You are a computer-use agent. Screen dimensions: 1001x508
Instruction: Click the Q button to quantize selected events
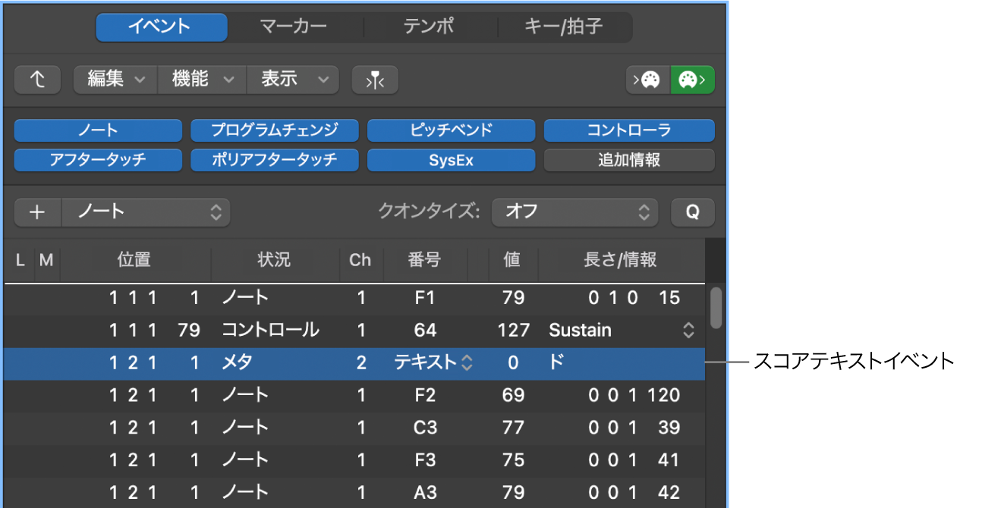coord(692,212)
